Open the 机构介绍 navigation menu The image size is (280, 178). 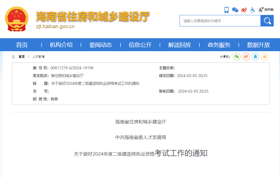click(x=61, y=45)
